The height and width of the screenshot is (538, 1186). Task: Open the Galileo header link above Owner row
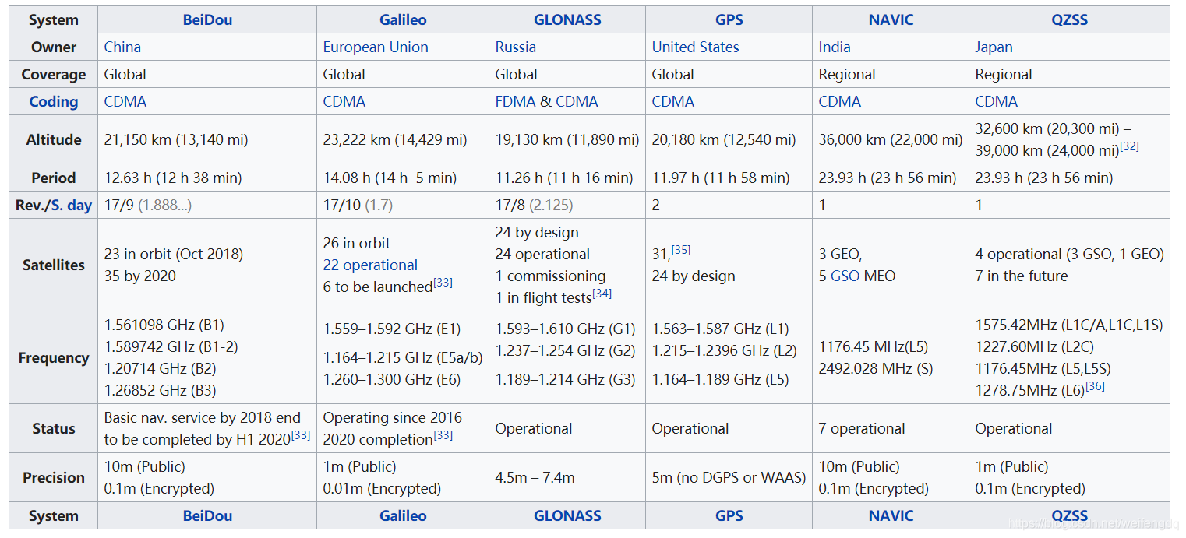(x=403, y=19)
